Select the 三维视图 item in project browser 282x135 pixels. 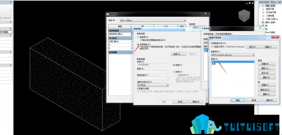coord(270,16)
